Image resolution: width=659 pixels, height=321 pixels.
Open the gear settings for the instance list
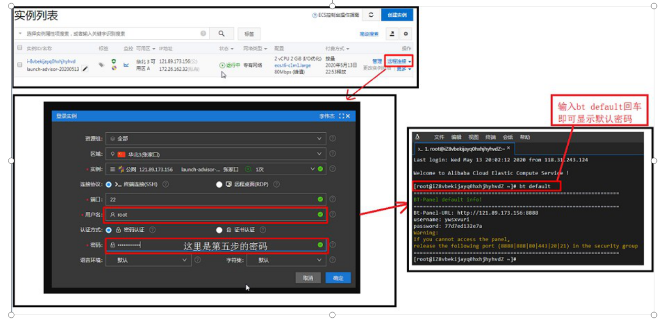coord(406,34)
